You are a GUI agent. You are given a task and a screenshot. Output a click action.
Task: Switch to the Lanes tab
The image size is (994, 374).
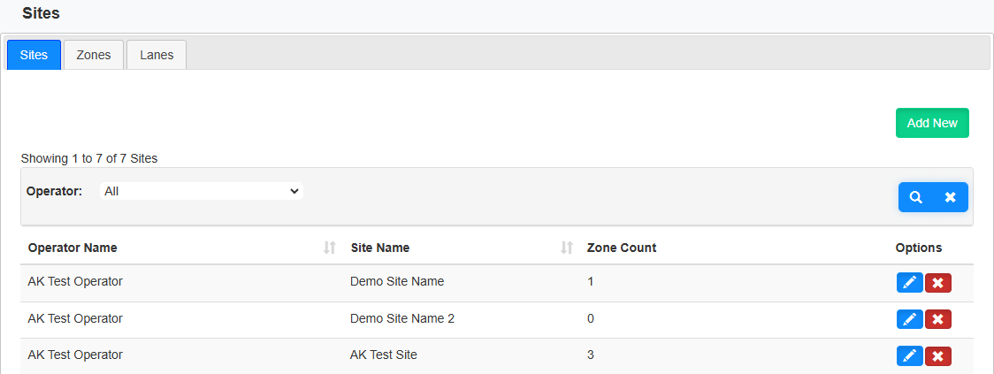pos(157,55)
